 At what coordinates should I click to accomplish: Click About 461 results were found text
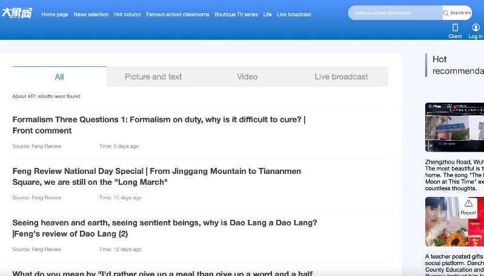pyautogui.click(x=46, y=96)
